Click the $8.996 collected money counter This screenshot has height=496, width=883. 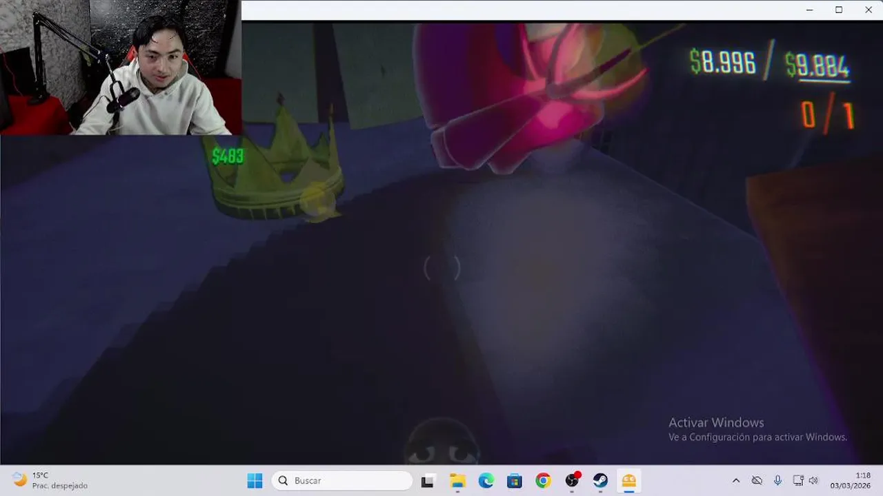coord(722,62)
